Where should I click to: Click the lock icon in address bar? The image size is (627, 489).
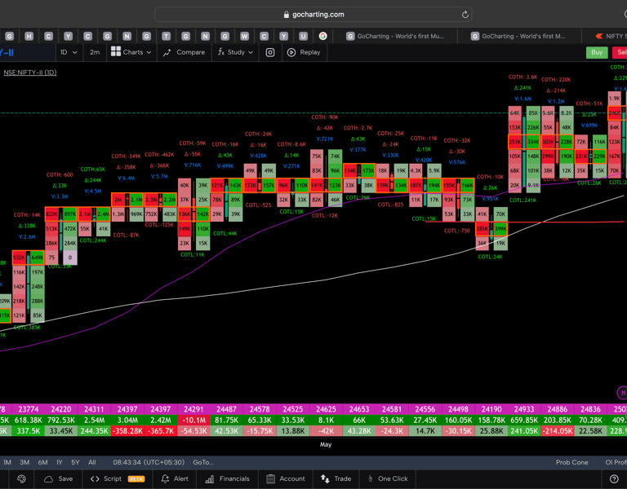pyautogui.click(x=287, y=15)
